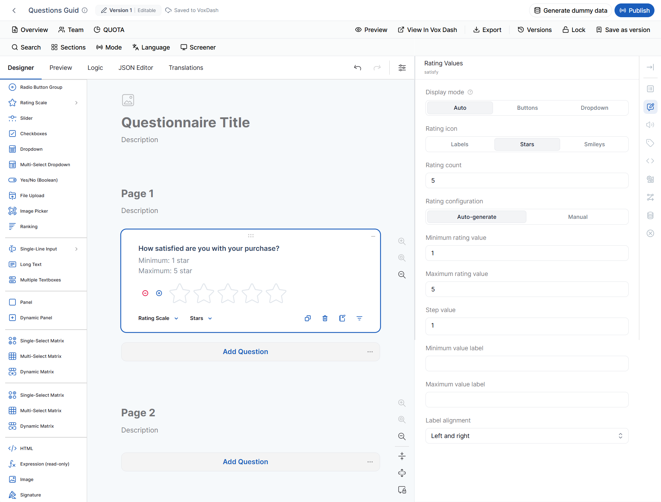
Task: Click the Minimum value label field
Action: click(527, 363)
